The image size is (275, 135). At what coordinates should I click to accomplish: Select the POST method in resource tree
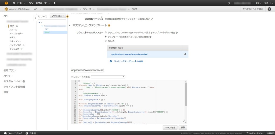point(47,32)
